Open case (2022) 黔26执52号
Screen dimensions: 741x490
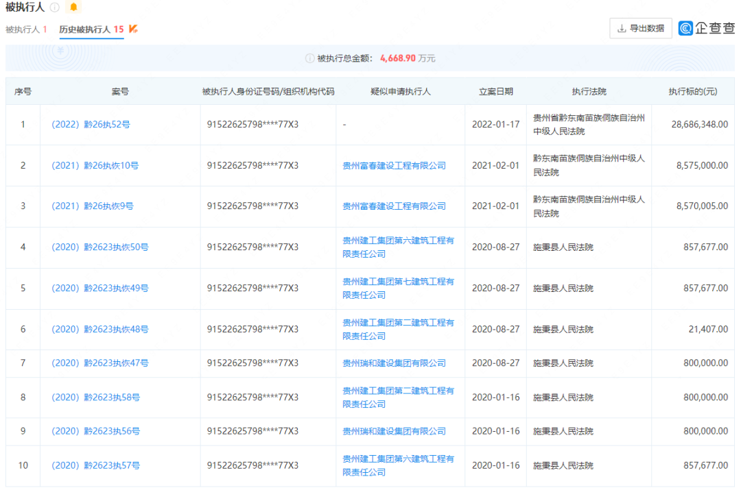pyautogui.click(x=91, y=125)
